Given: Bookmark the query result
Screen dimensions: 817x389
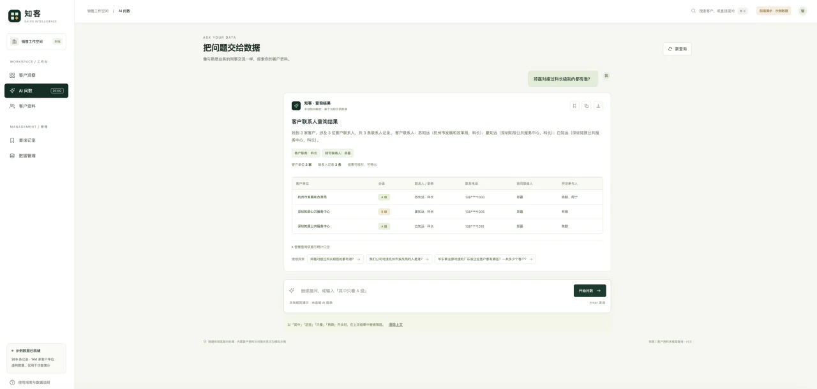Looking at the screenshot, I should tap(574, 106).
